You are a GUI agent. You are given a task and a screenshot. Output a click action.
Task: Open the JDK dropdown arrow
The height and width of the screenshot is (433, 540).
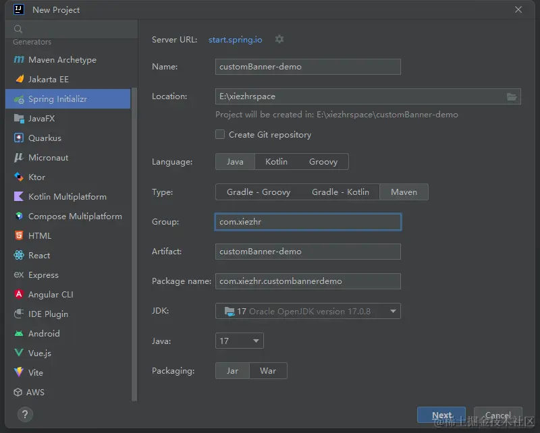[x=393, y=311]
